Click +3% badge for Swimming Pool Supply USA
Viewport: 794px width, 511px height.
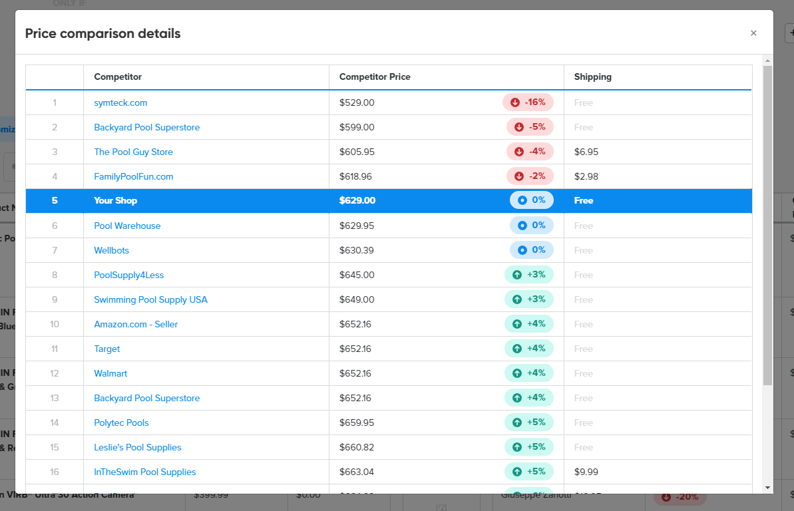(529, 299)
